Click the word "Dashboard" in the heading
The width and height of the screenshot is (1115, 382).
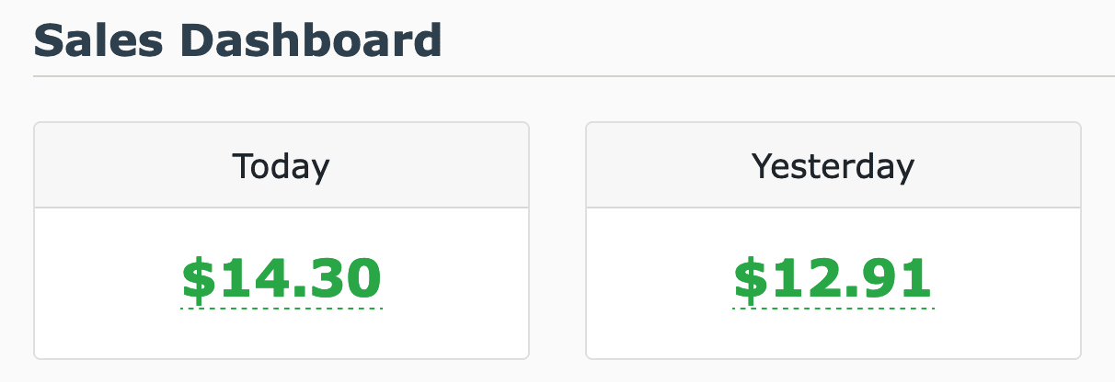pos(306,41)
